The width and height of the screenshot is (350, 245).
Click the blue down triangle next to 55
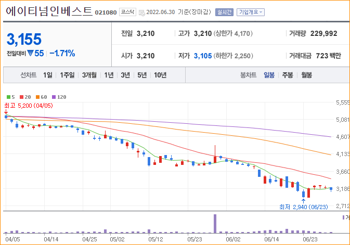tap(30, 53)
